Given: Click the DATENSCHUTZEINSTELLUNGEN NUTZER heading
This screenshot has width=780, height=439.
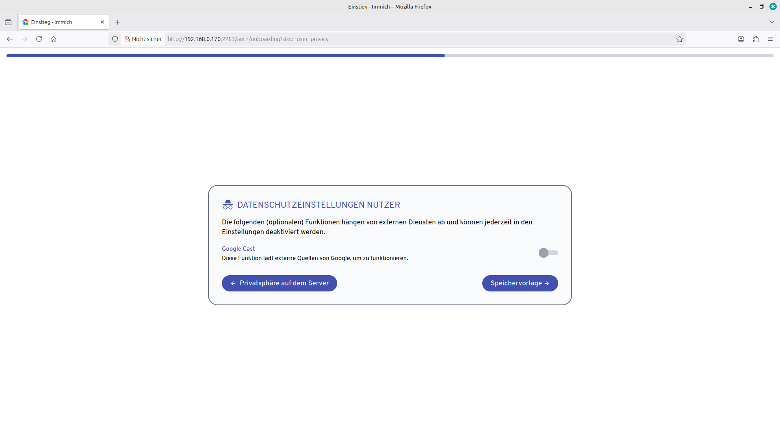Looking at the screenshot, I should point(319,205).
